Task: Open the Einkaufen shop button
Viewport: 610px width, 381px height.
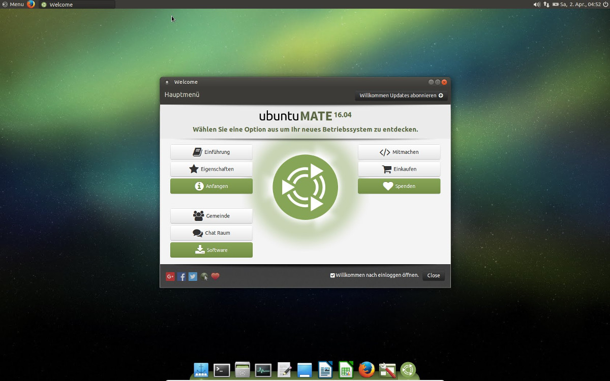Action: (399, 169)
